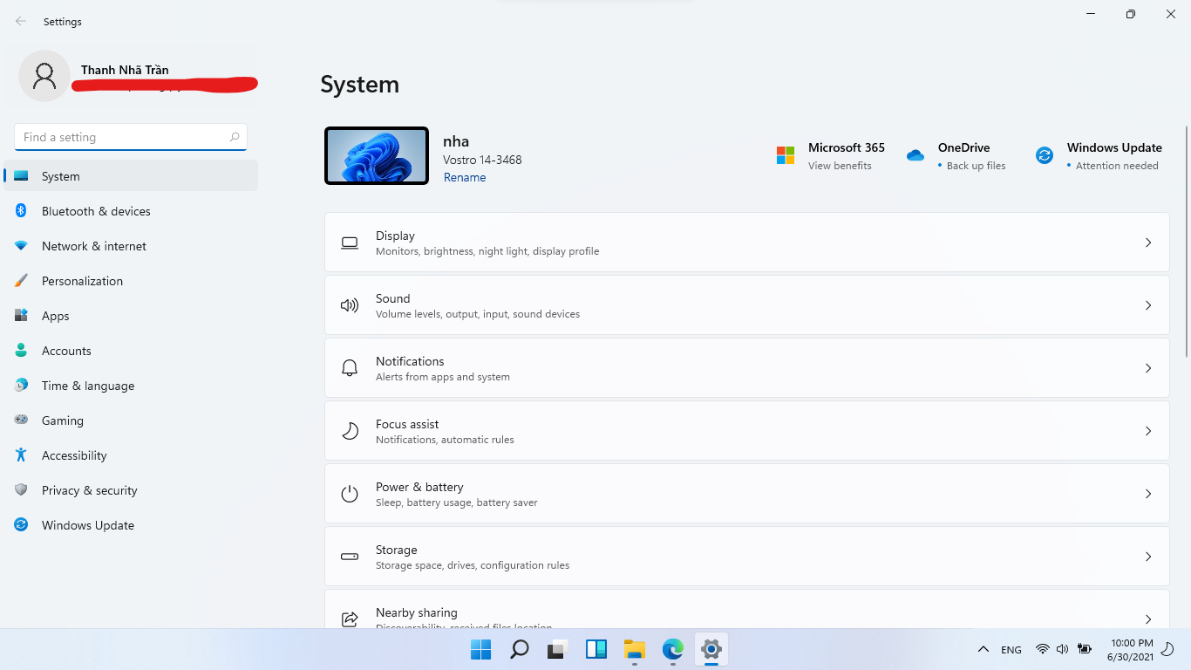Open Notifications via its chevron

(1148, 368)
